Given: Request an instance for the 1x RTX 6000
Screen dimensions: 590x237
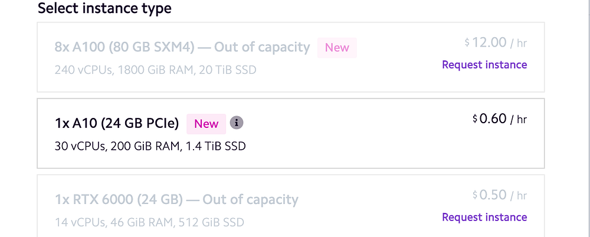Looking at the screenshot, I should (484, 217).
